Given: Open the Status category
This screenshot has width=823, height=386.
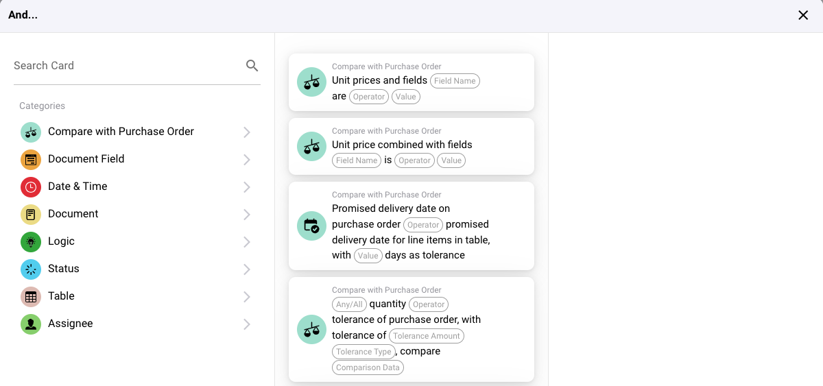Looking at the screenshot, I should [247, 269].
